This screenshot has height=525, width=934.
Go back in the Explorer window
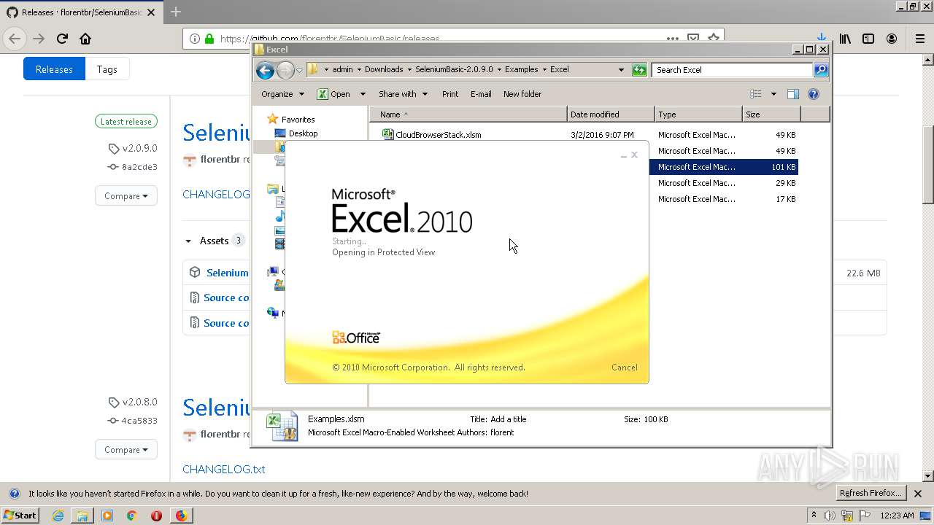tap(265, 70)
